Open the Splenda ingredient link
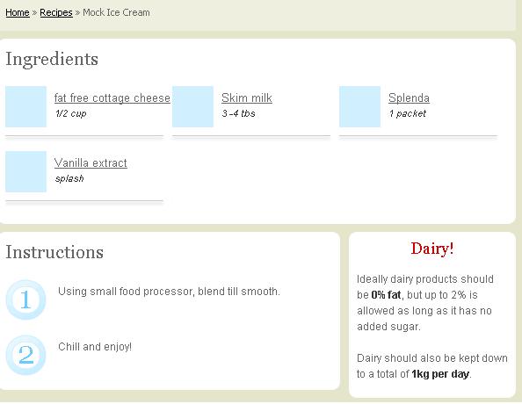 coord(409,97)
